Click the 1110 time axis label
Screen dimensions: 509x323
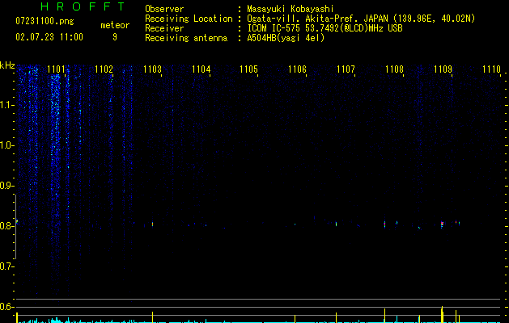click(492, 69)
